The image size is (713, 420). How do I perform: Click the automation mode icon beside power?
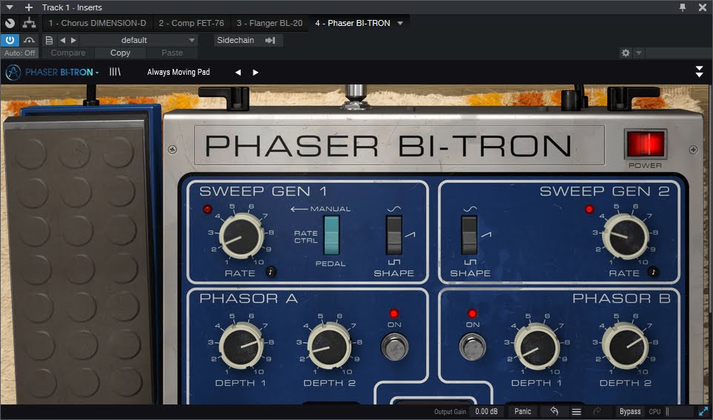coord(30,40)
